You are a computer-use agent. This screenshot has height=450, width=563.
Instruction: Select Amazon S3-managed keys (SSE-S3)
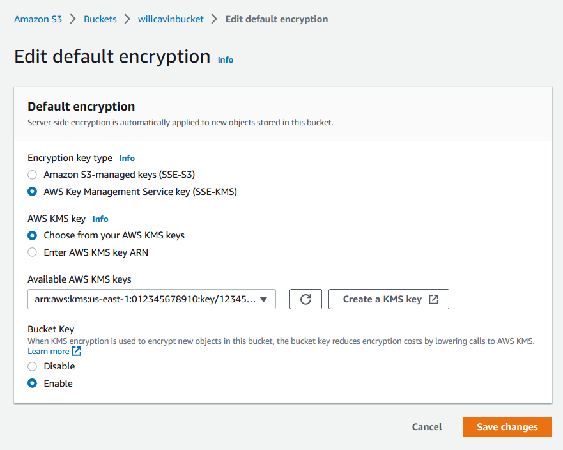(x=32, y=175)
